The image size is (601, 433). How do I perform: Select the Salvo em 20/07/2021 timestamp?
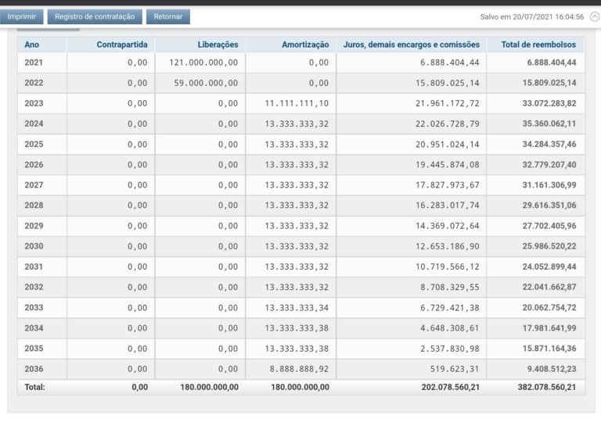coord(532,17)
